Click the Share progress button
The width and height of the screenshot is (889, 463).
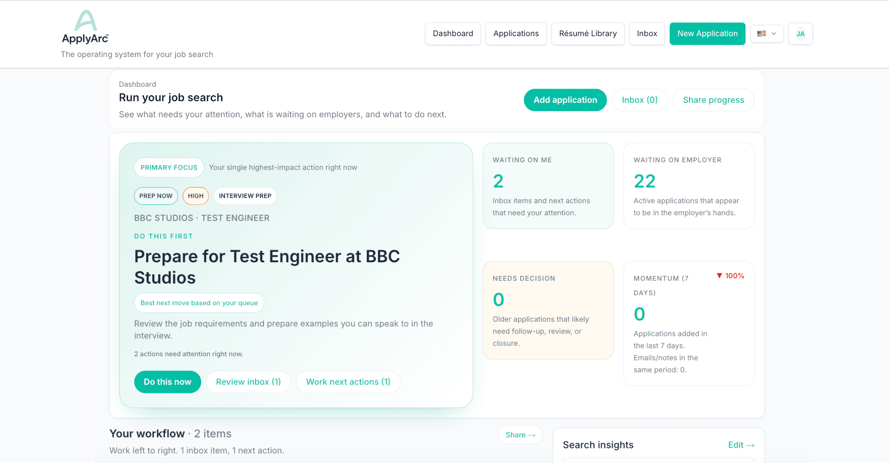(x=713, y=100)
